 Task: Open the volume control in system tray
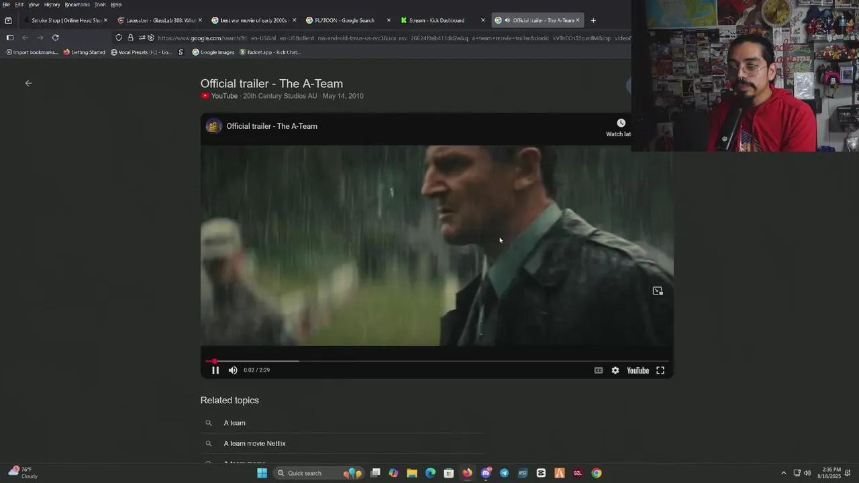tap(807, 473)
